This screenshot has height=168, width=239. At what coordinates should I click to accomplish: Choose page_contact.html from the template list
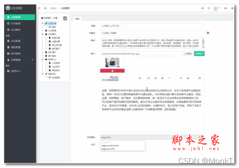point(110,145)
